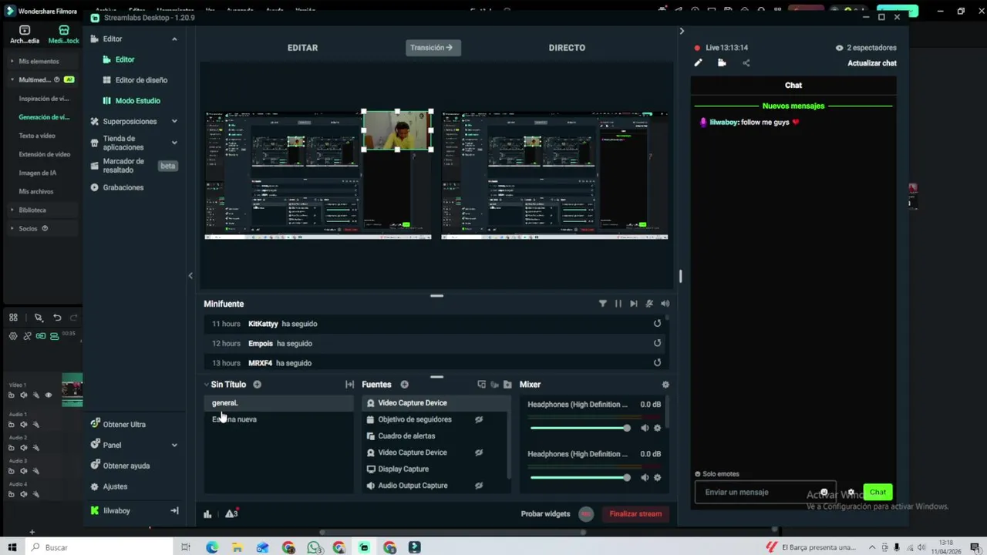Screen dimensions: 987x555
Task: Open scene transitions icon in scenes panel
Action: [349, 385]
